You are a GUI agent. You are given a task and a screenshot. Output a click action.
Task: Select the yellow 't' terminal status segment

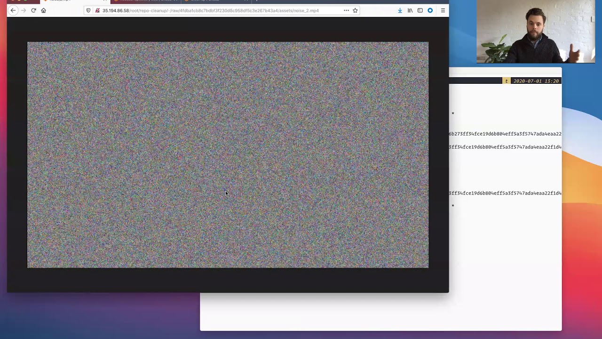tap(507, 81)
